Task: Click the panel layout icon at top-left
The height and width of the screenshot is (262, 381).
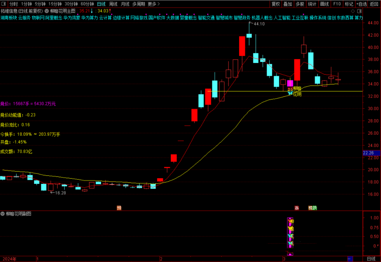Action: click(4, 4)
